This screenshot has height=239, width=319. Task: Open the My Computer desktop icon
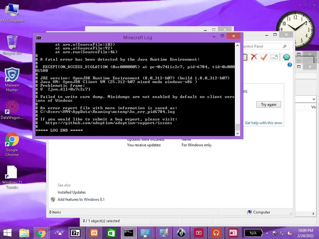click(12, 12)
